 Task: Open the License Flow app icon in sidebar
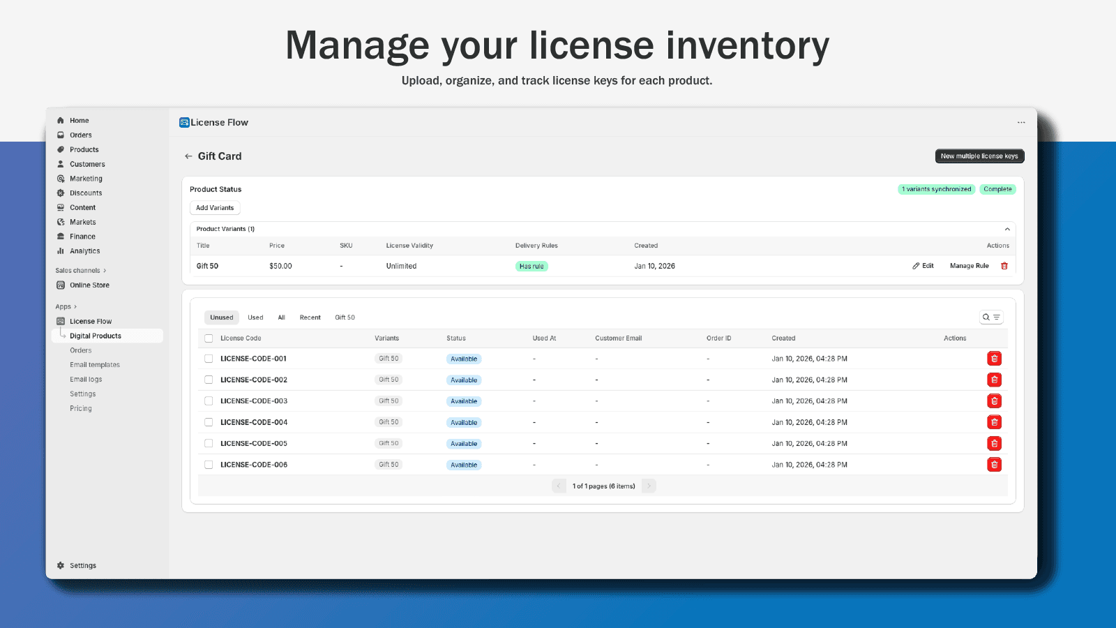[x=61, y=321]
